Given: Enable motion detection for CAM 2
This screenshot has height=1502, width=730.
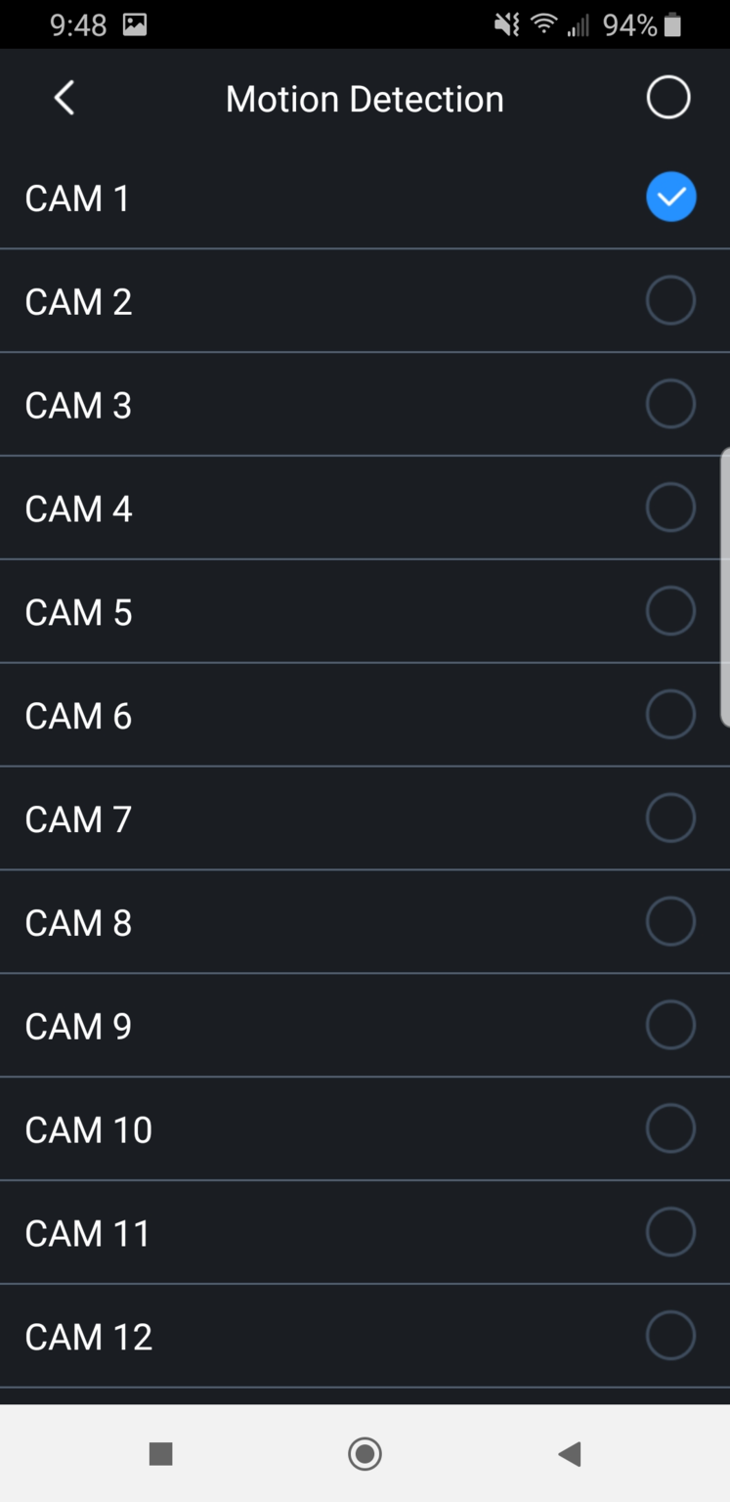Looking at the screenshot, I should pyautogui.click(x=670, y=300).
